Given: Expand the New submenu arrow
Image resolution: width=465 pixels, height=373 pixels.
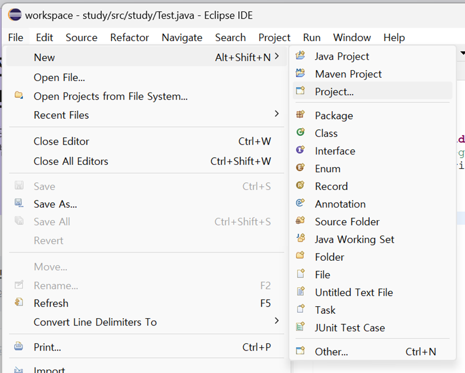Looking at the screenshot, I should [x=277, y=56].
